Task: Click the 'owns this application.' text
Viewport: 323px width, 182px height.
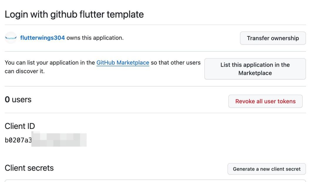Action: [95, 38]
